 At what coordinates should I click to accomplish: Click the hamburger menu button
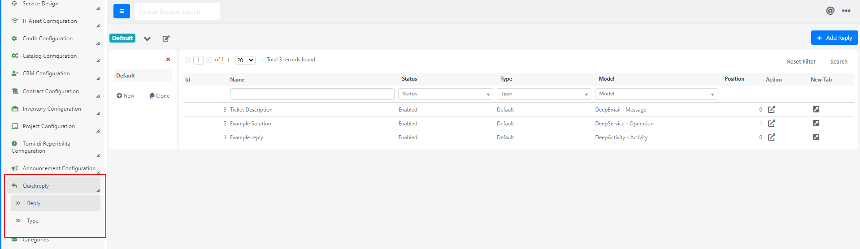tap(122, 11)
